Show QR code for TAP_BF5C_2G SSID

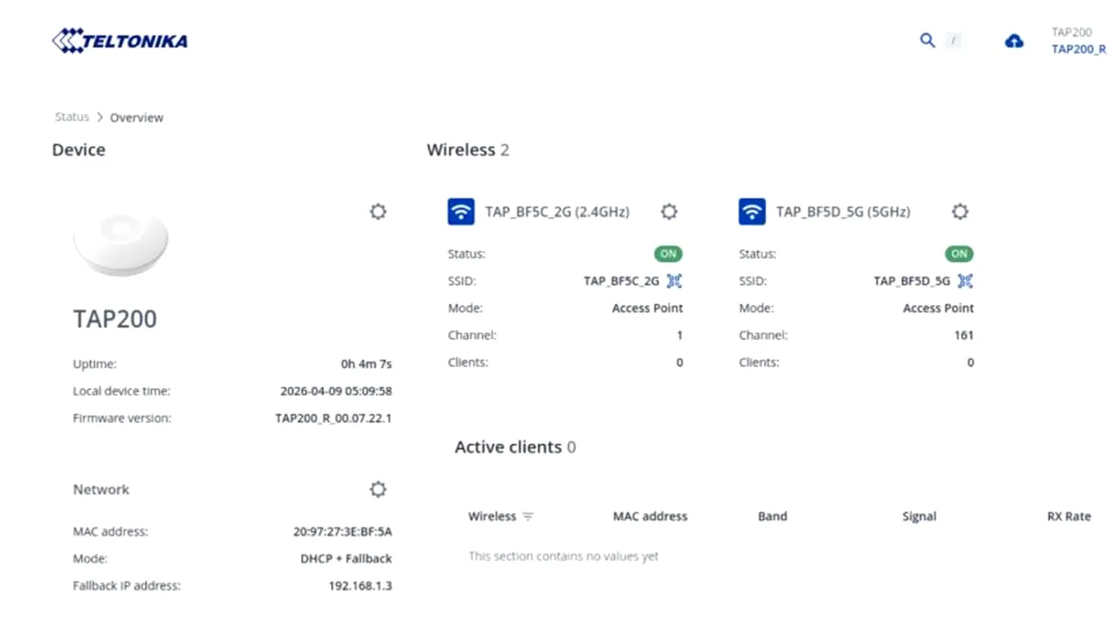(x=675, y=281)
